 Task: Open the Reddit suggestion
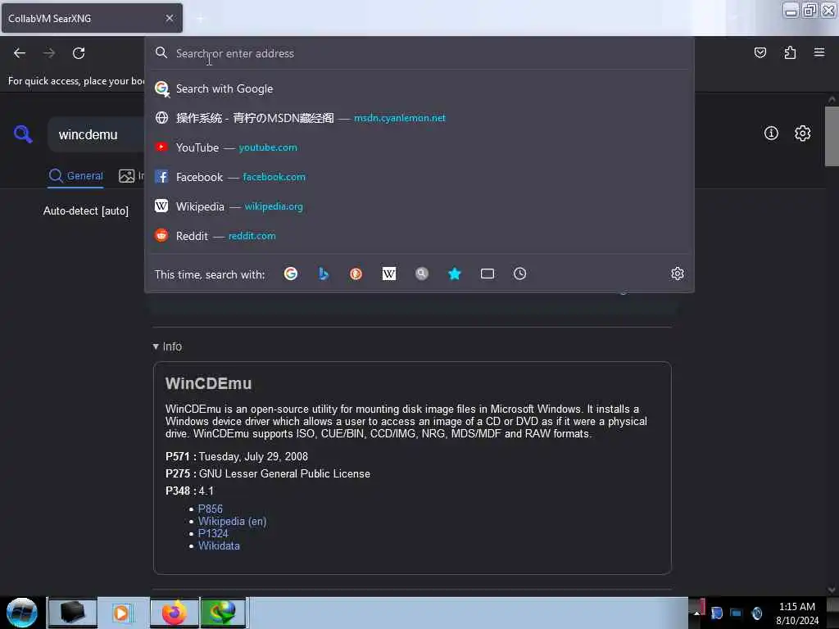tap(419, 236)
